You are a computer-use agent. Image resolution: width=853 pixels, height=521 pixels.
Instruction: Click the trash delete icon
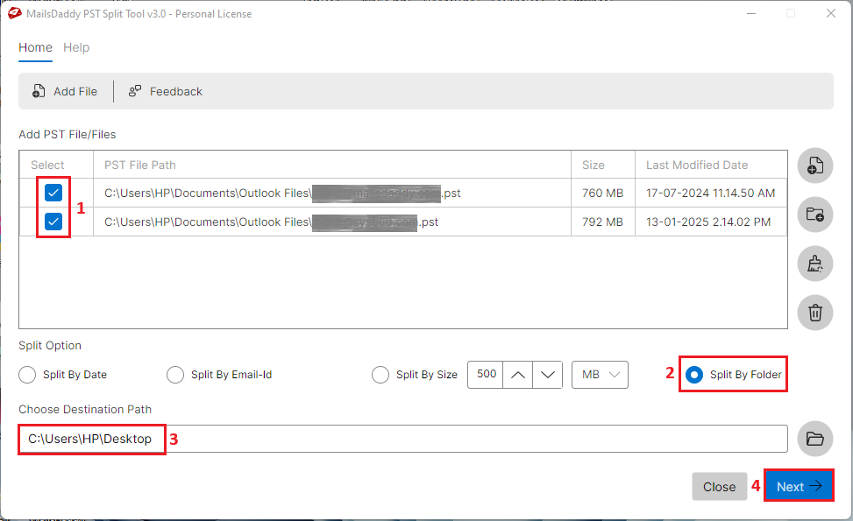tap(815, 313)
